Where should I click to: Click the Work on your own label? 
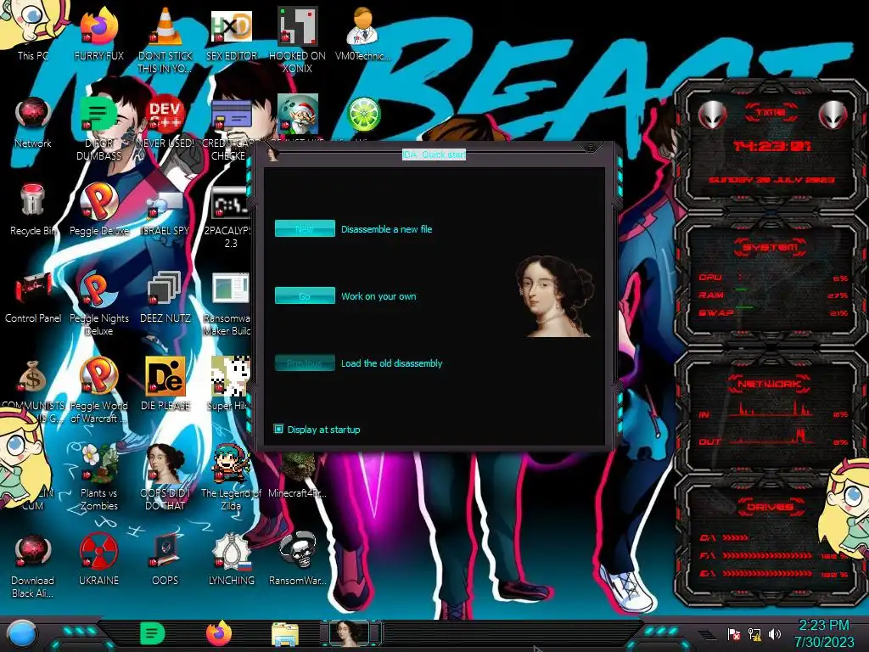point(378,296)
